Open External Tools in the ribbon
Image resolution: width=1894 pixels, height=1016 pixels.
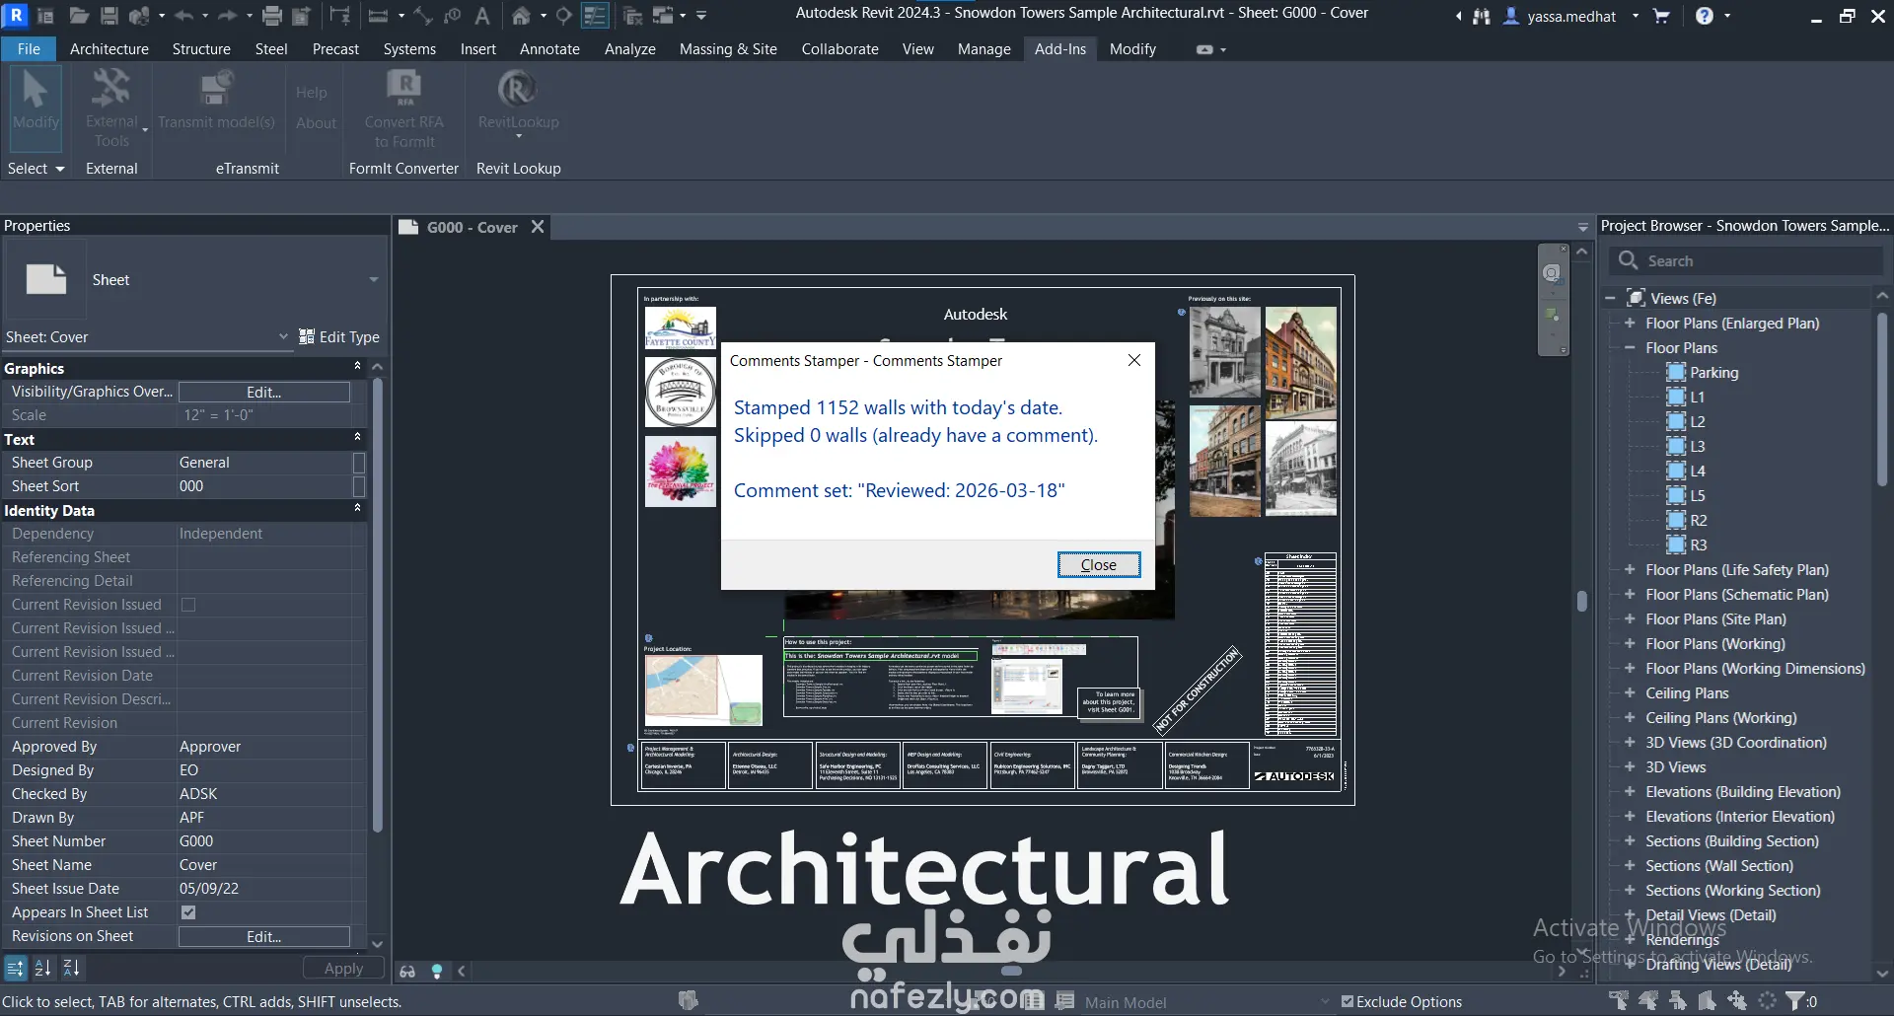[111, 107]
